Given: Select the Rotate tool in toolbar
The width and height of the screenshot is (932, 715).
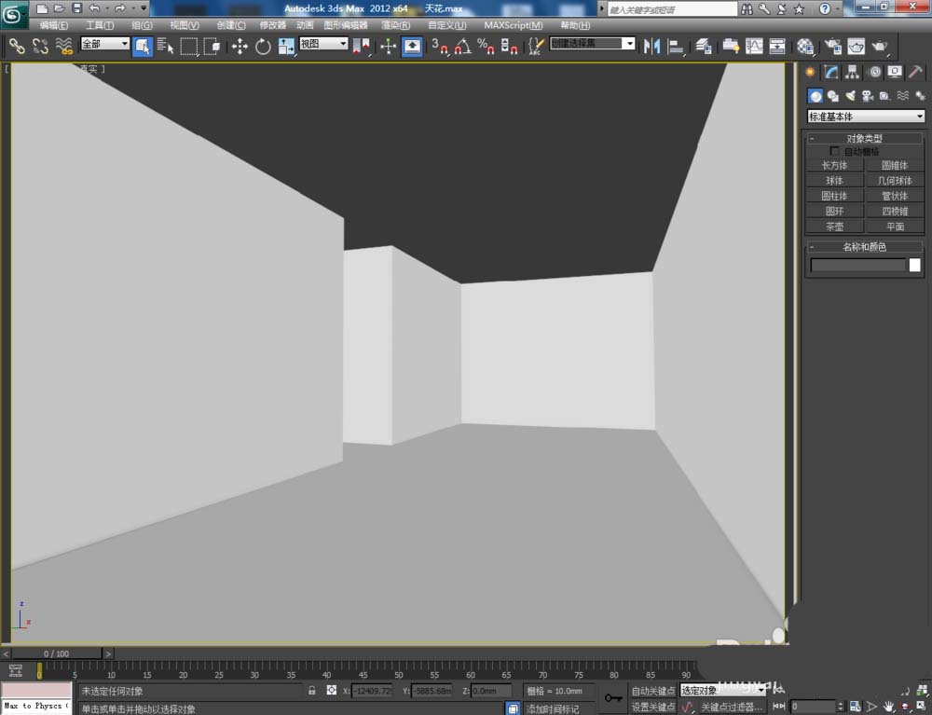Looking at the screenshot, I should (x=263, y=46).
